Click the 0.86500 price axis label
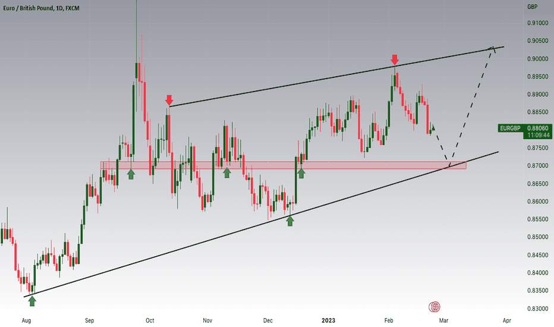 click(x=538, y=184)
